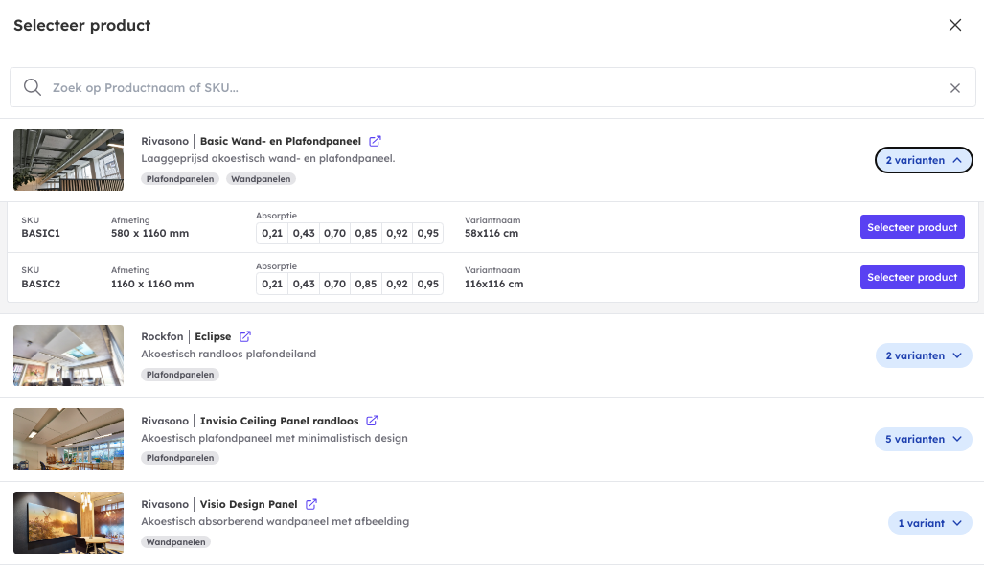Select product with SKU BASIC2

pyautogui.click(x=911, y=277)
